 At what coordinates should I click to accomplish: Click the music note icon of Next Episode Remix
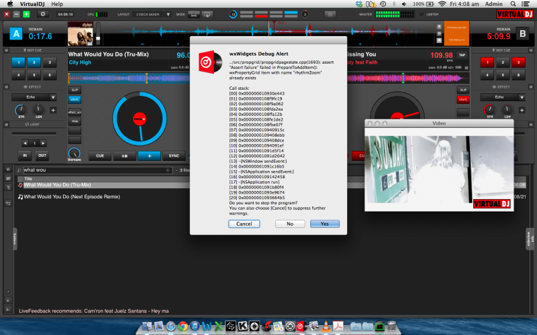coord(20,197)
